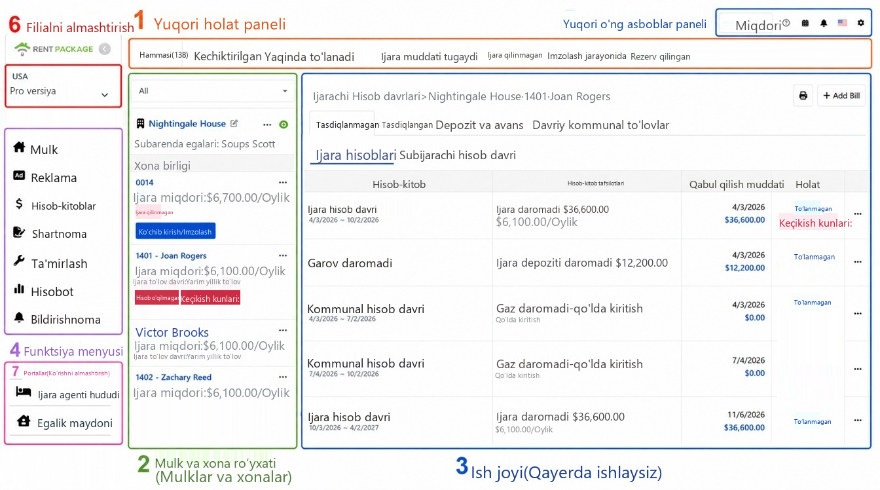Click the Miqdori field in top toolbar

click(x=758, y=26)
